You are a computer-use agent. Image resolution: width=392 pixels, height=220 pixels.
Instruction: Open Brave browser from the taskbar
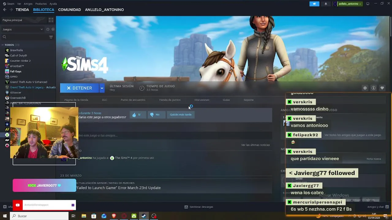[x=114, y=216]
